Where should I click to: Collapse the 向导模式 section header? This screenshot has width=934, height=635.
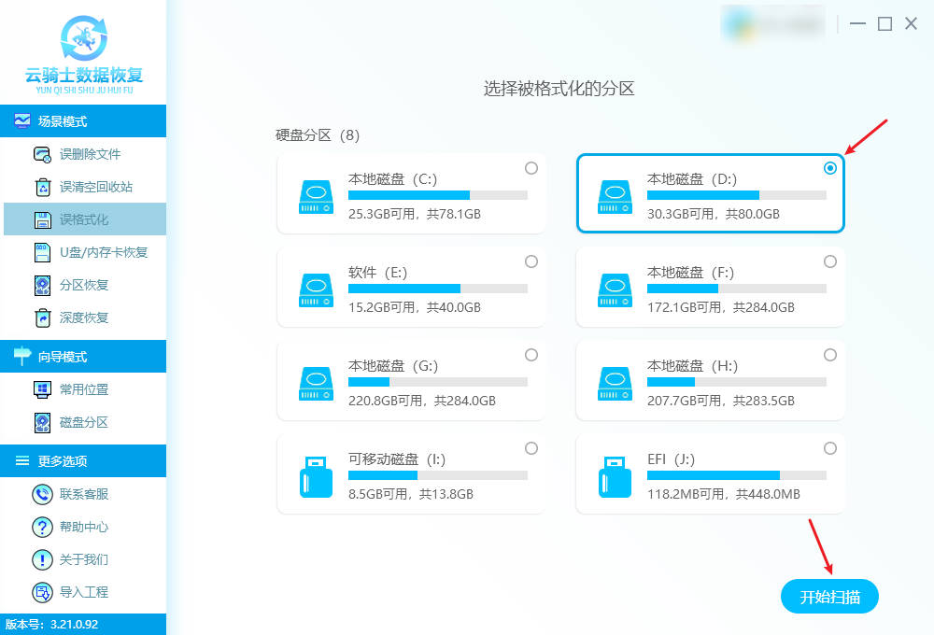pyautogui.click(x=83, y=357)
